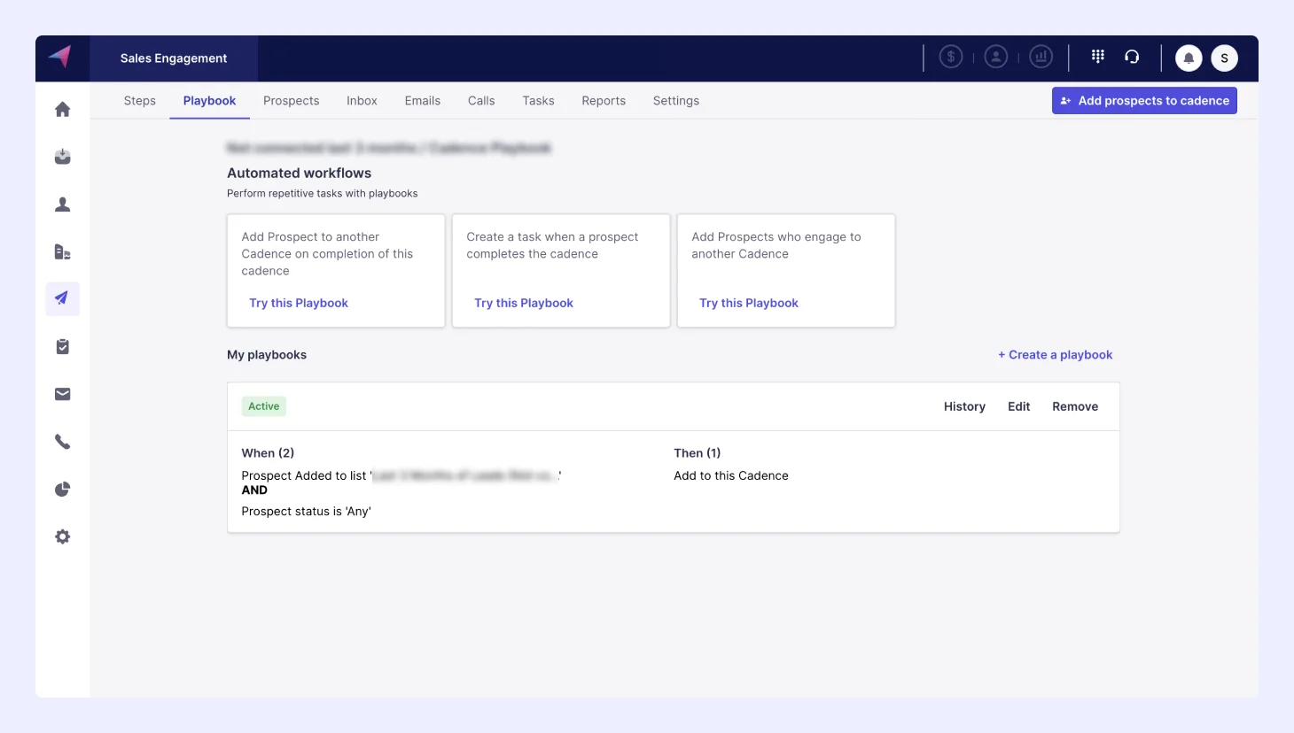This screenshot has width=1294, height=733.
Task: Open the S profile avatar menu
Action: coord(1224,57)
